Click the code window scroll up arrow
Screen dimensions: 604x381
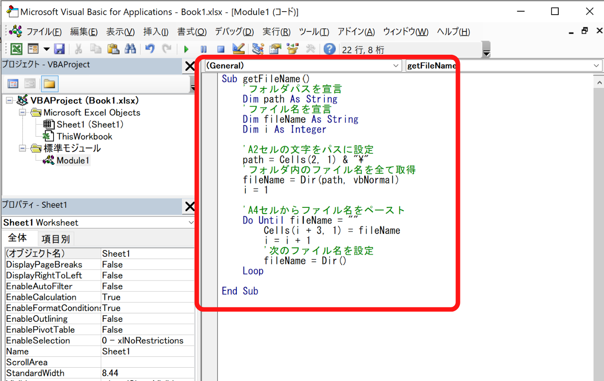599,82
